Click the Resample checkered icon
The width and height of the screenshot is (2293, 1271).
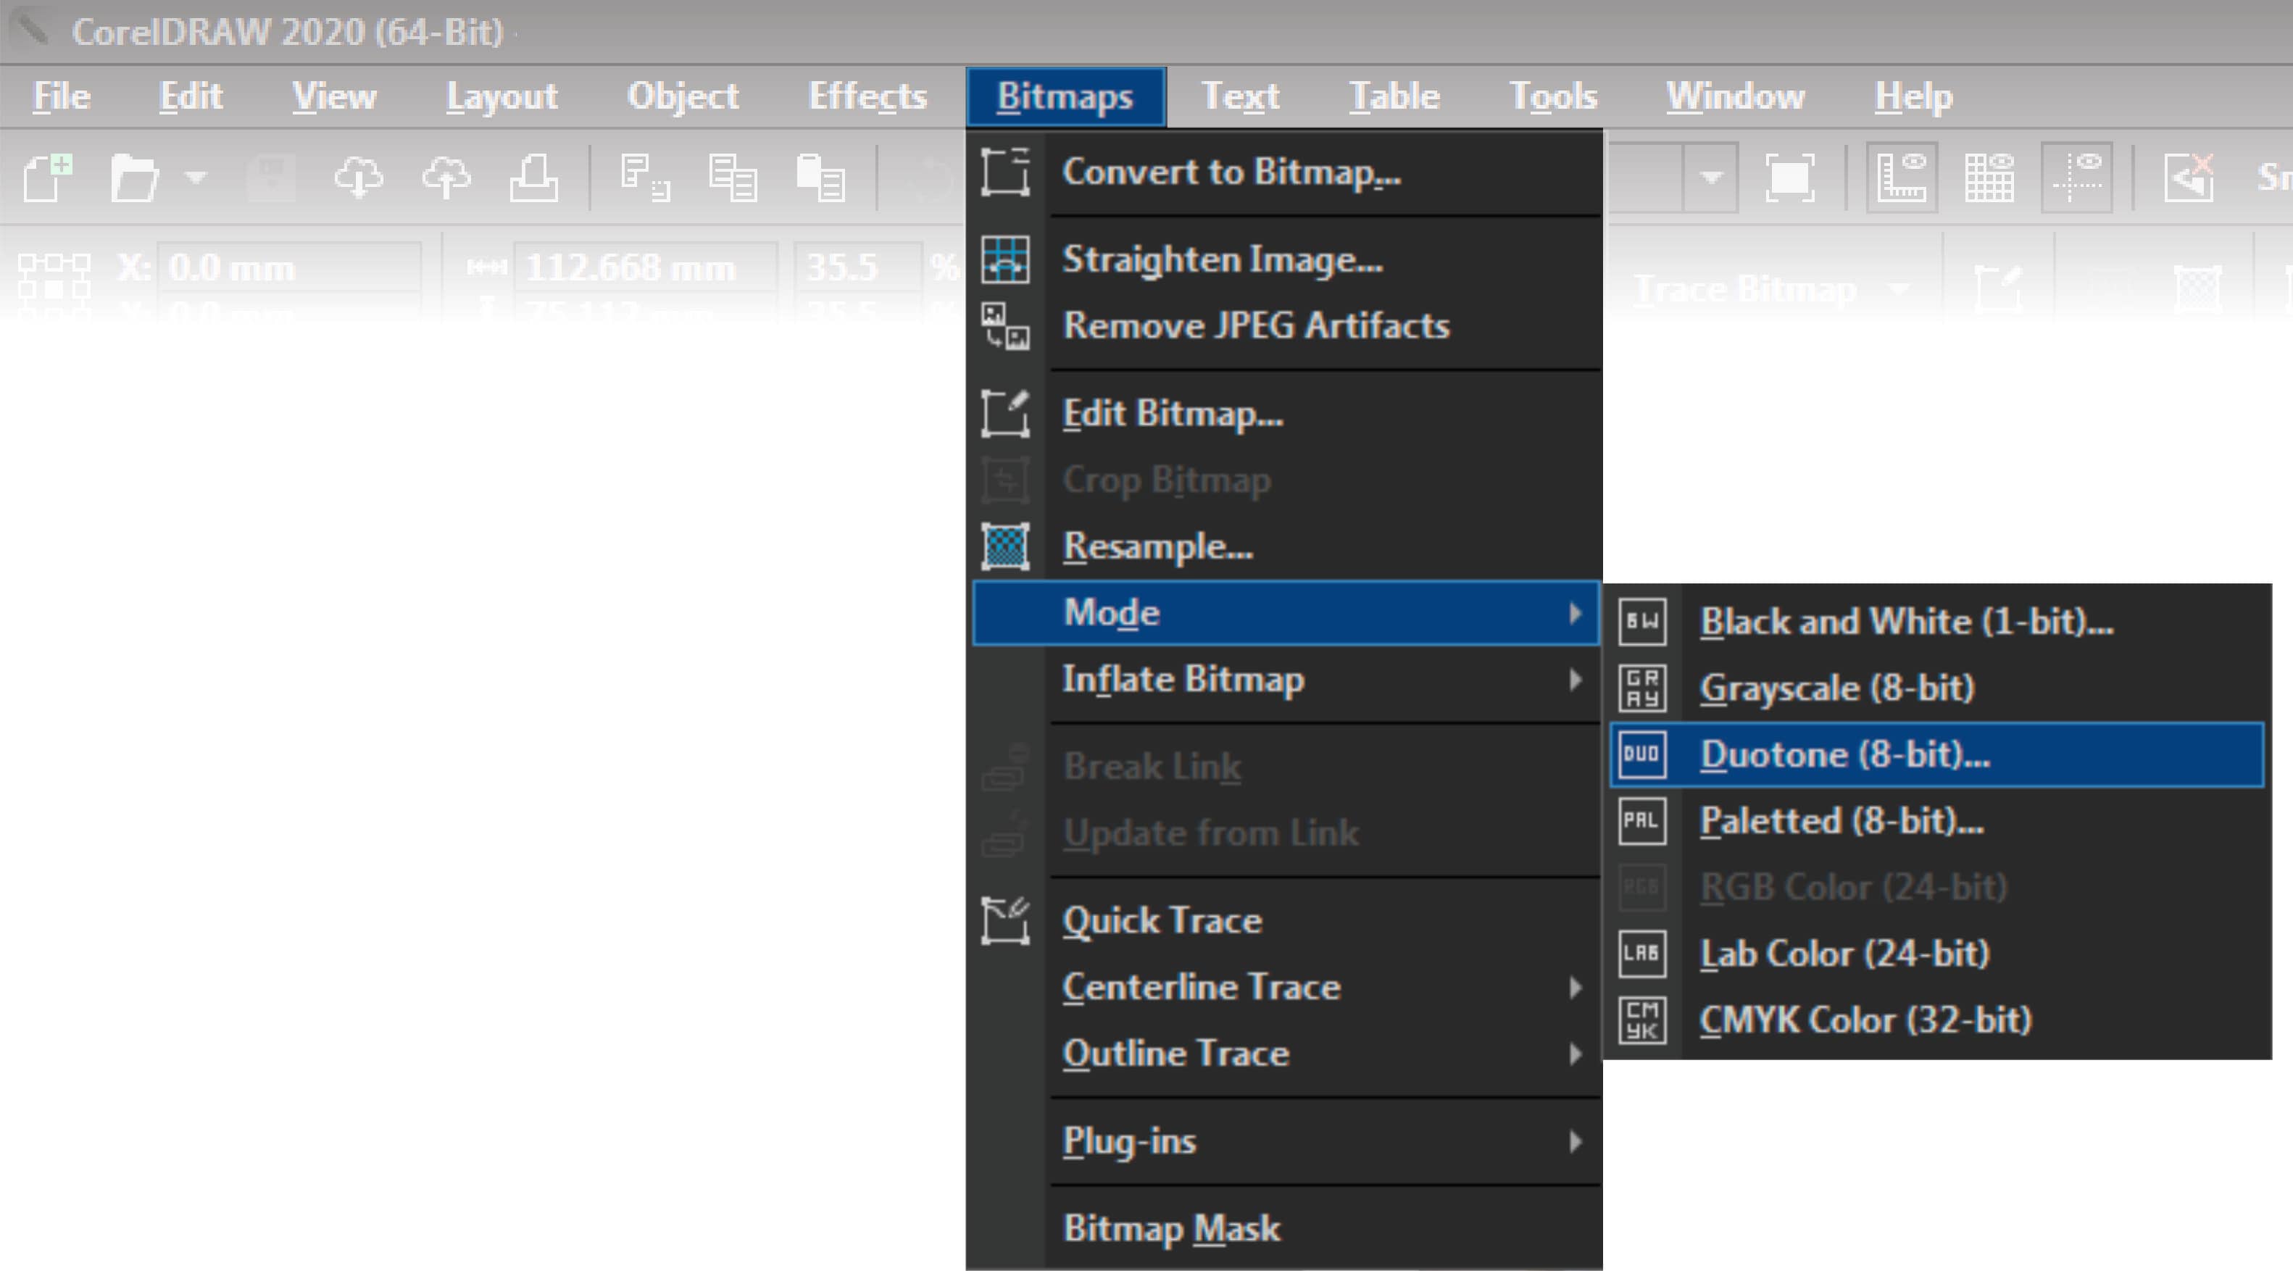[1006, 546]
